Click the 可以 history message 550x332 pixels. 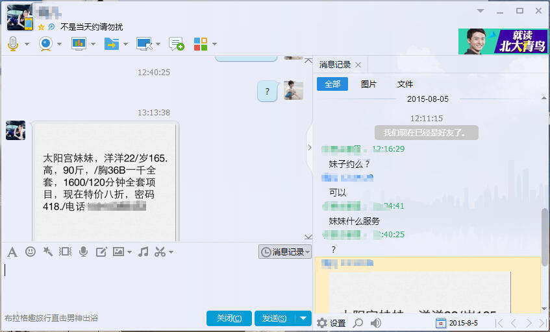[x=338, y=193]
